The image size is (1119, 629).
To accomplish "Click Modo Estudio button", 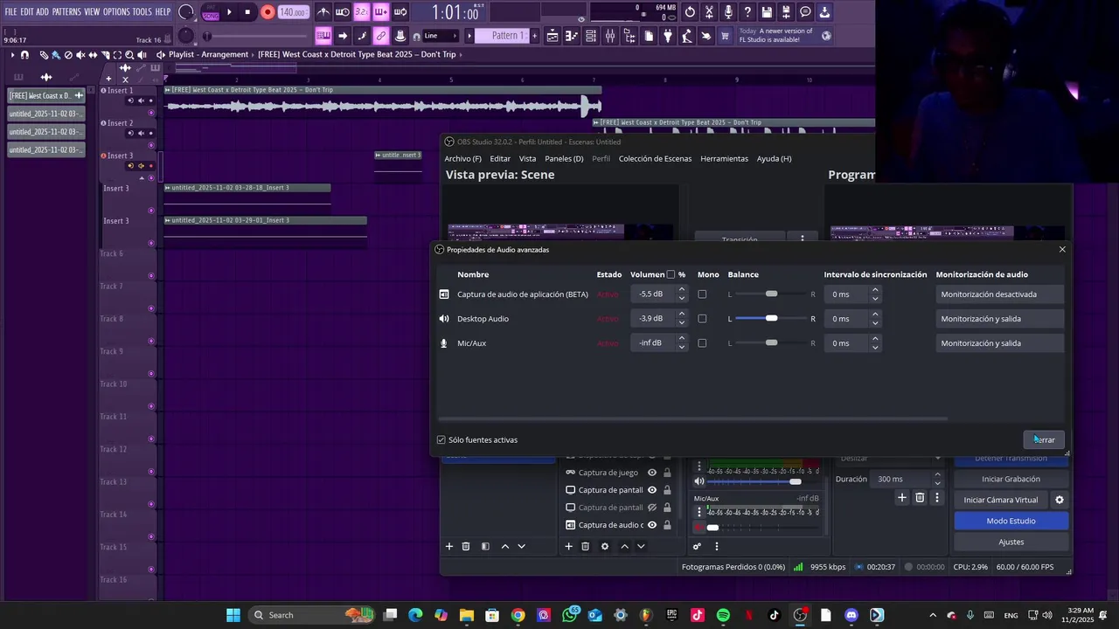I will [1011, 521].
